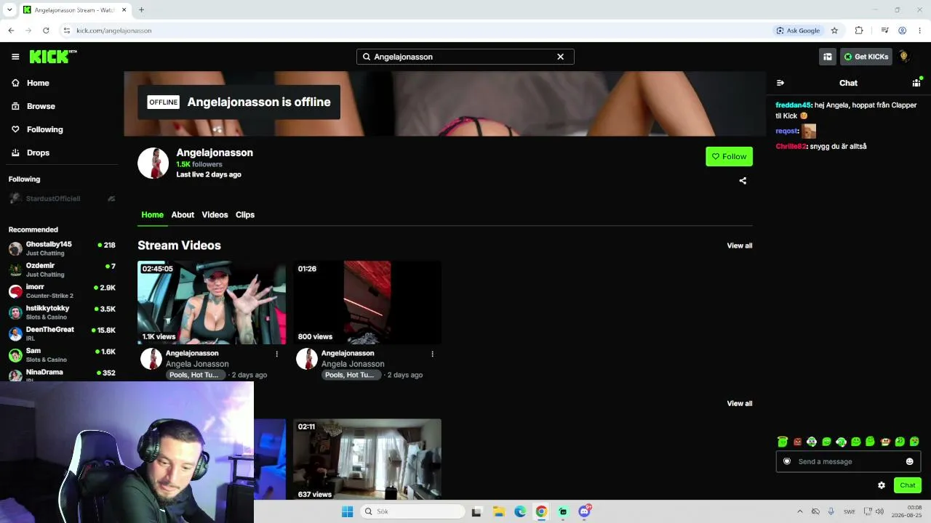Open recommended channel DeenTheGreat
Image resolution: width=931 pixels, height=523 pixels.
(62, 333)
